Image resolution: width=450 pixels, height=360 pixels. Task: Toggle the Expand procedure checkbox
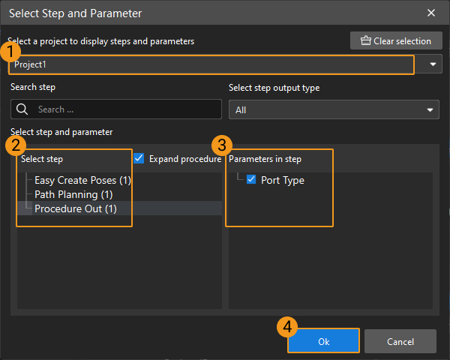point(139,158)
